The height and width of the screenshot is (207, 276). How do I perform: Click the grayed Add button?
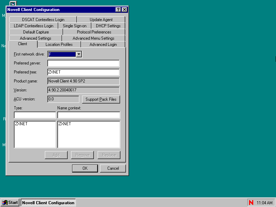point(56,155)
